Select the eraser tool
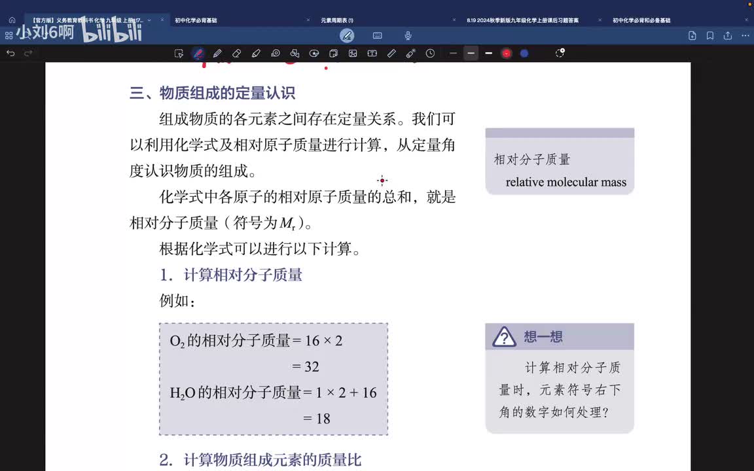Viewport: 754px width, 471px height. [x=236, y=54]
